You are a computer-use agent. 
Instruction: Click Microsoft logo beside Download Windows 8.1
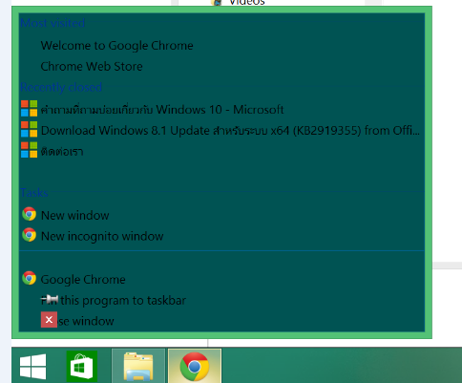tap(30, 129)
